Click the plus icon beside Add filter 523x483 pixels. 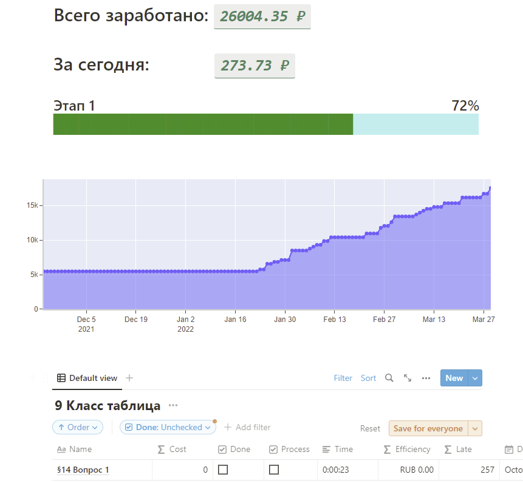pos(228,427)
